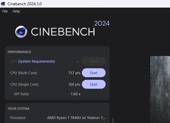The width and height of the screenshot is (170, 123).
Task: Open the GPU System Requirements link
Action: [37, 61]
